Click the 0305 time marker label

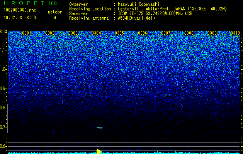(119, 33)
